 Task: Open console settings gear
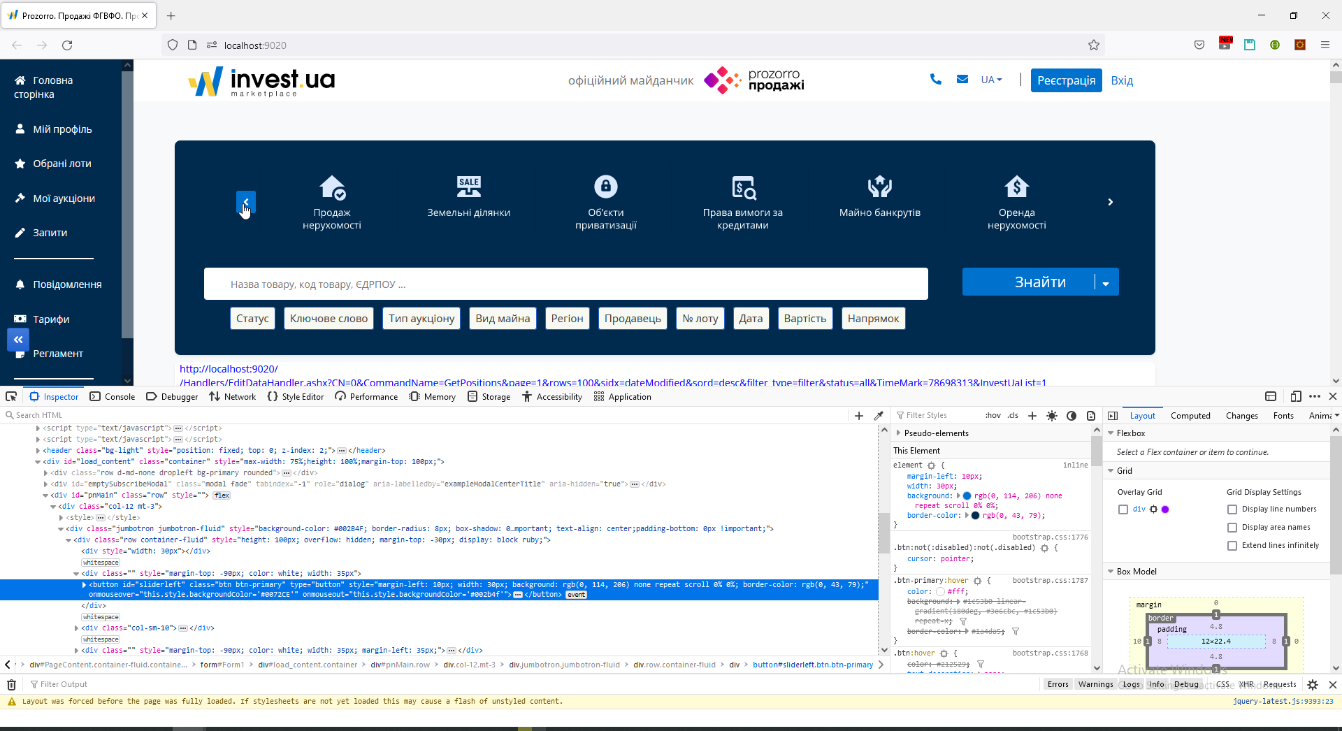click(x=1313, y=685)
